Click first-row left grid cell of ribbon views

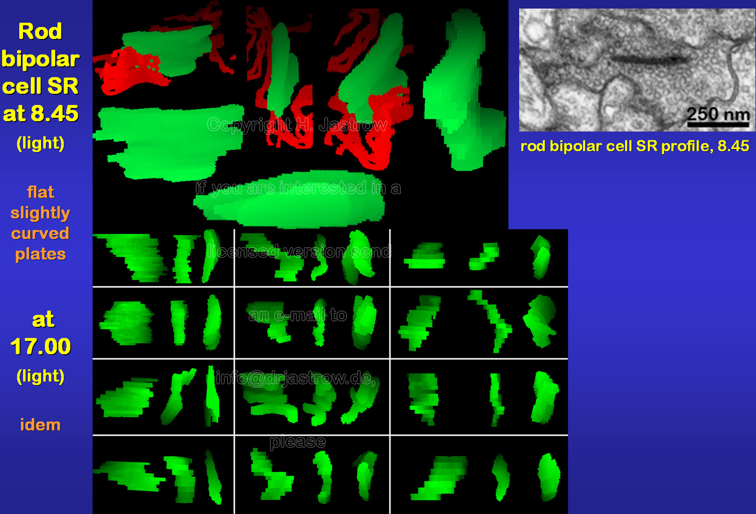(x=163, y=257)
